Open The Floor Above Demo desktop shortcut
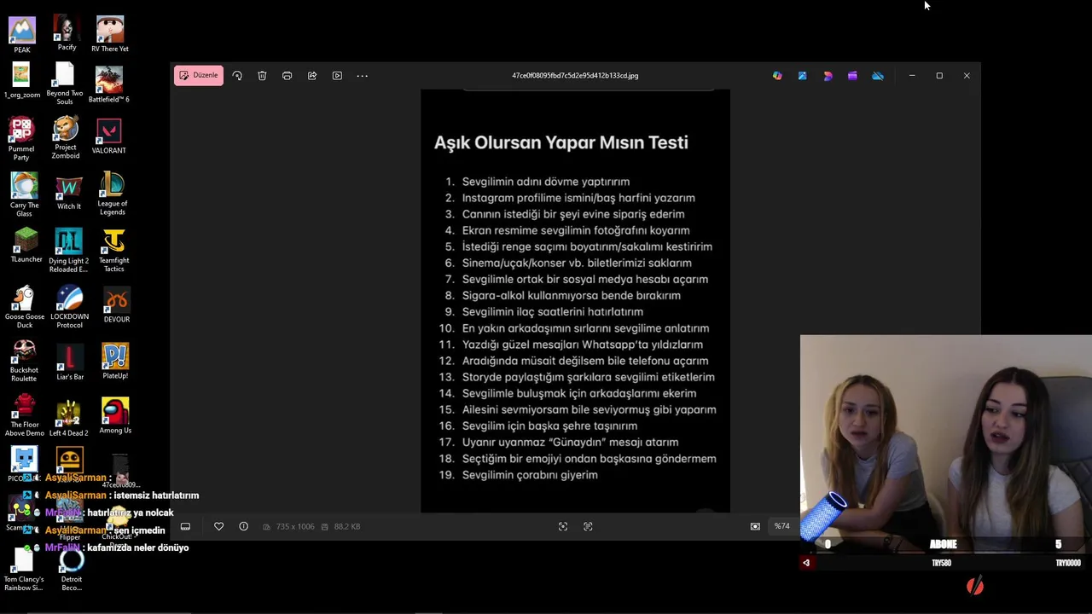The width and height of the screenshot is (1092, 614). 25,415
